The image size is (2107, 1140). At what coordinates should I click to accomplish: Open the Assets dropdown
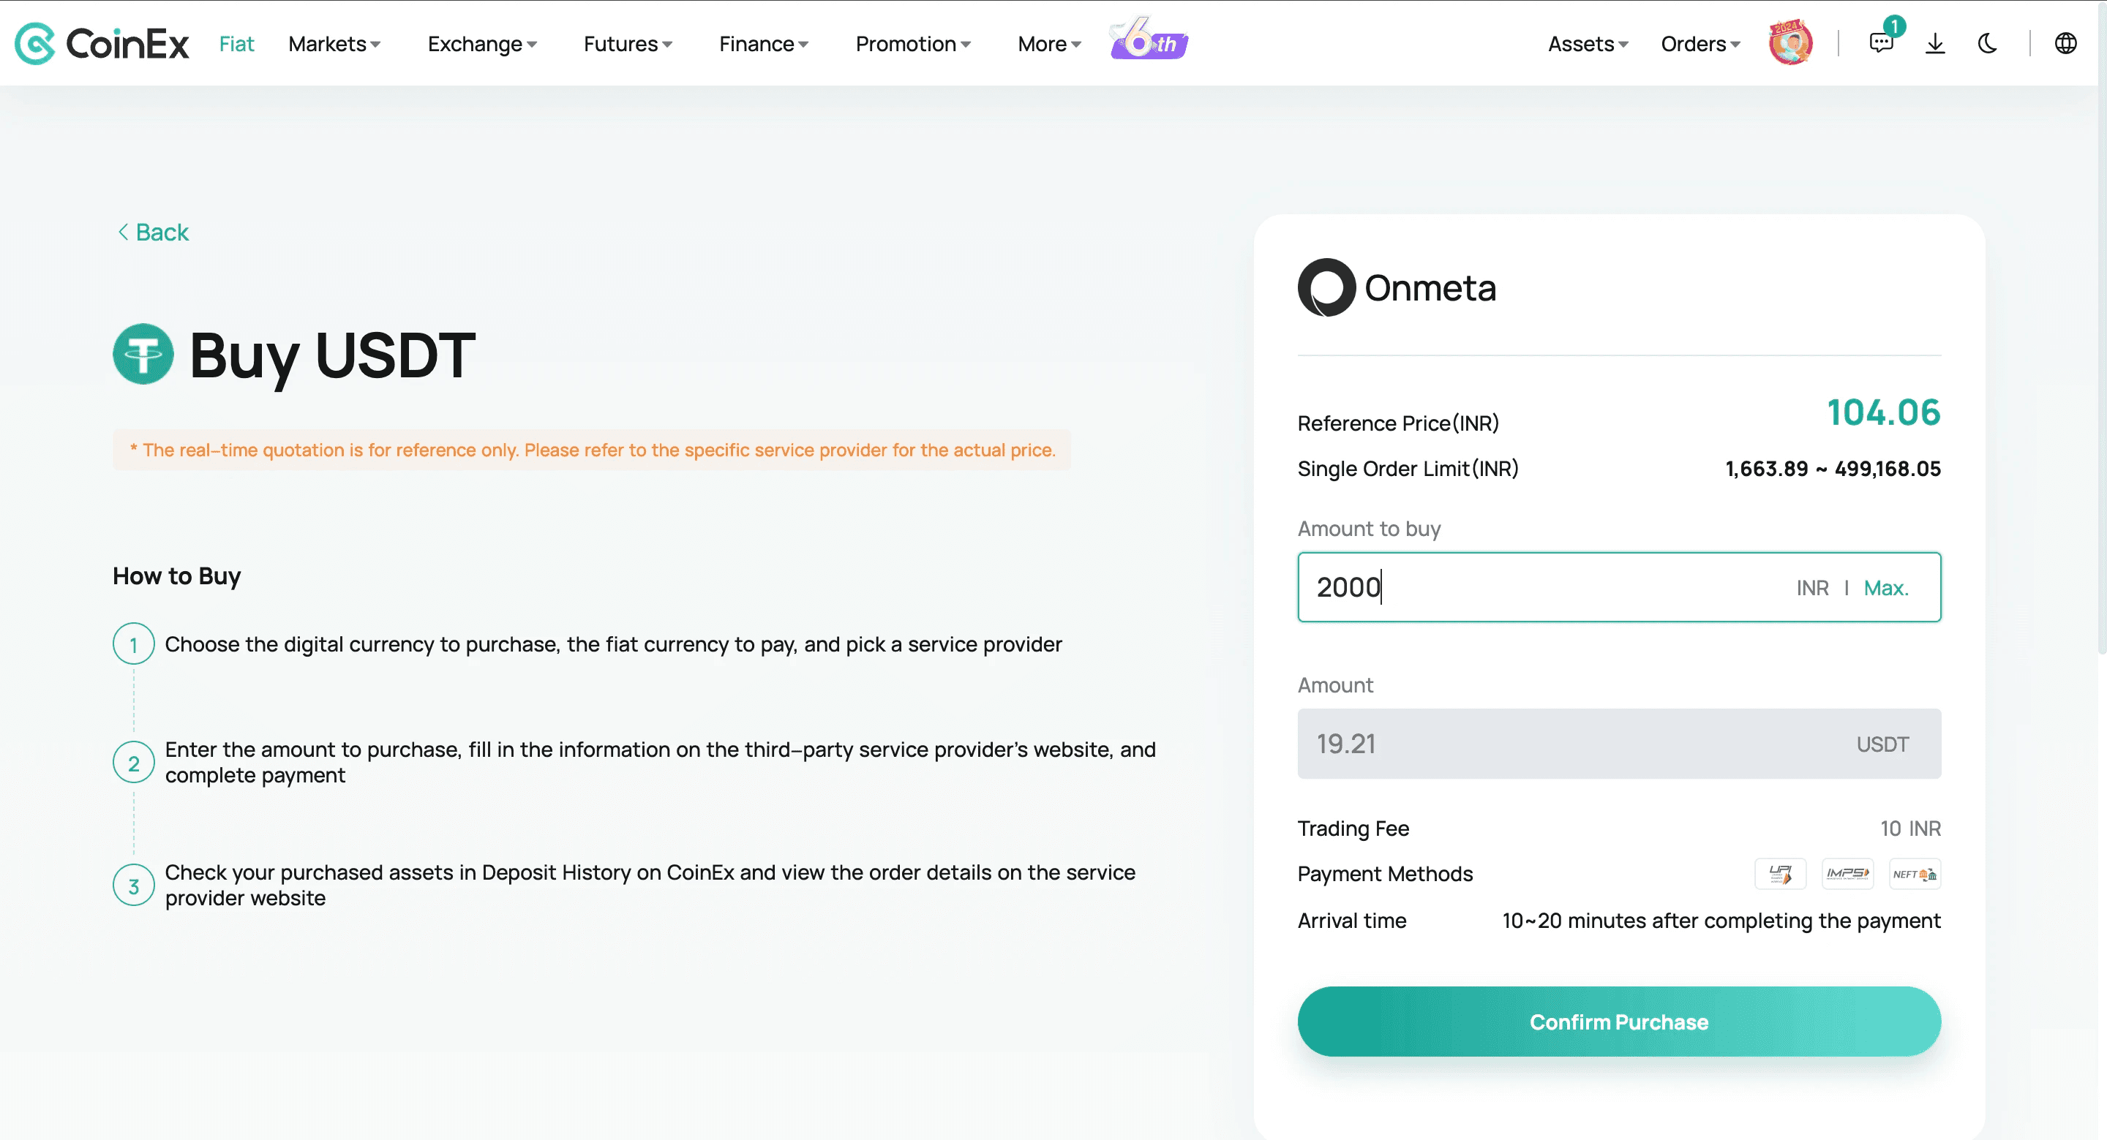click(x=1588, y=43)
